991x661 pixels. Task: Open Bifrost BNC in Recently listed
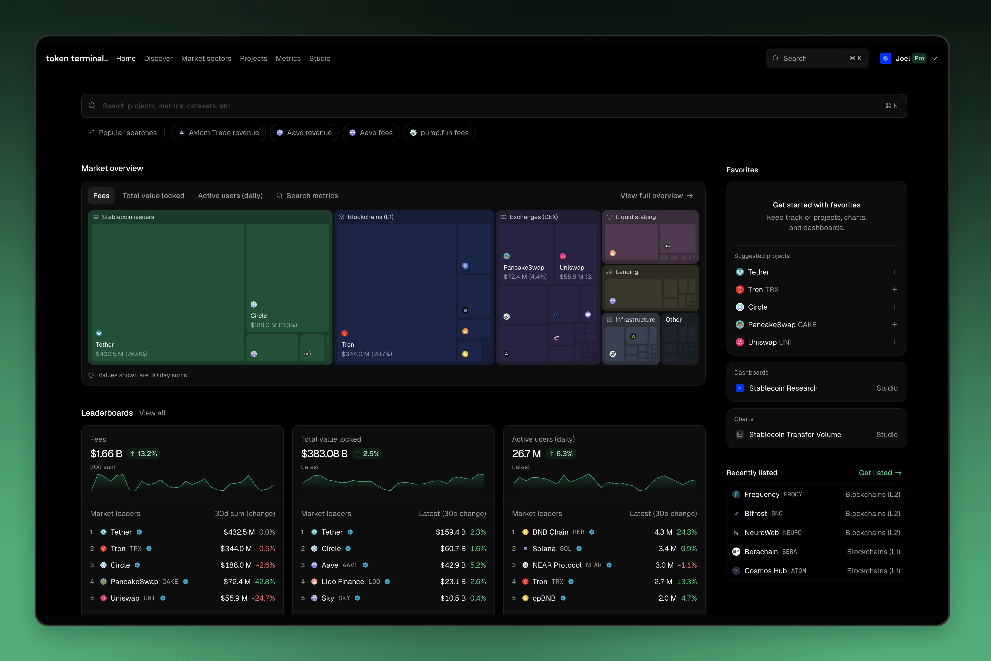click(817, 513)
